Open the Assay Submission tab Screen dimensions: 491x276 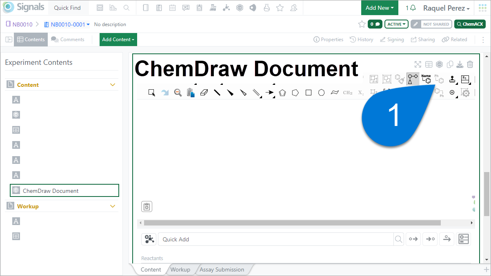click(x=222, y=269)
